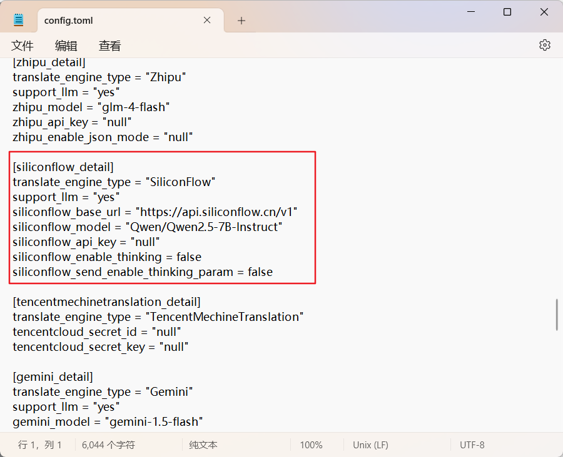
Task: Click the gemini_model = "gemini-1.5-flash" line
Action: 108,422
